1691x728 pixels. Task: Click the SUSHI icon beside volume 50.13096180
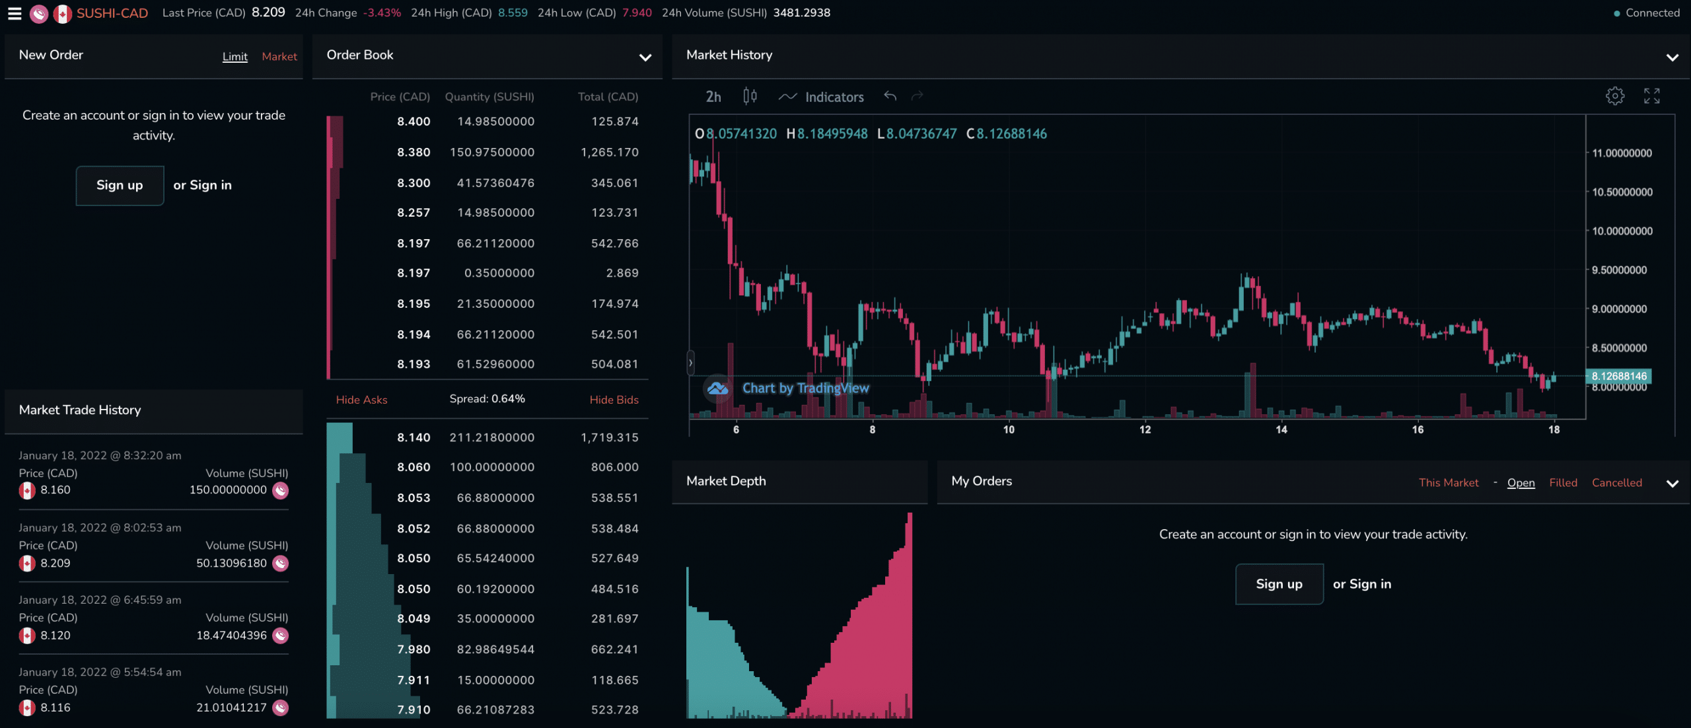pos(281,564)
